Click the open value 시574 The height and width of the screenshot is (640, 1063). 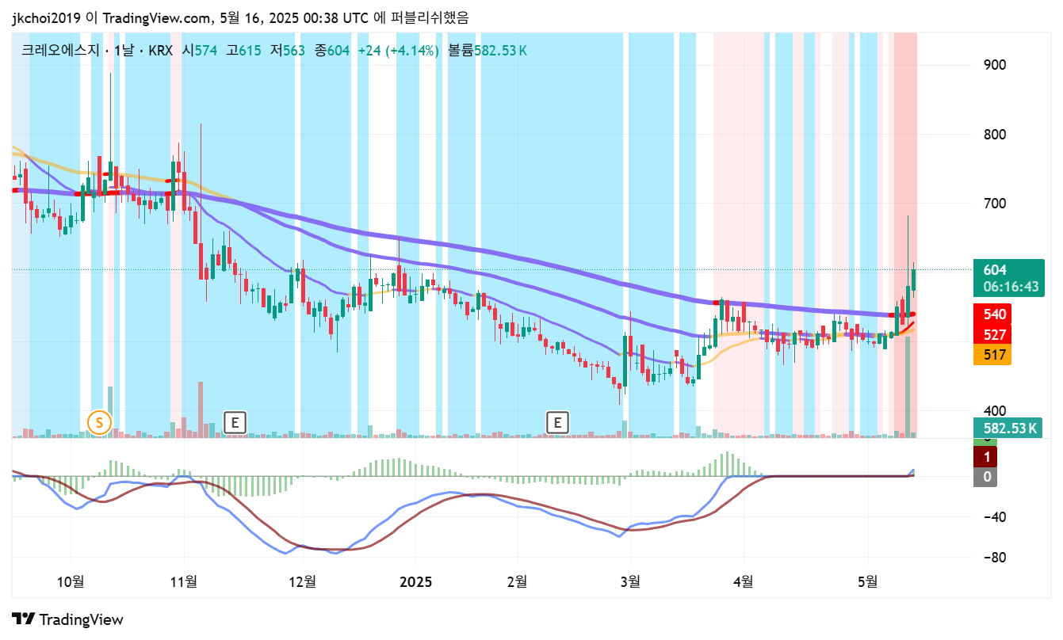tap(200, 51)
